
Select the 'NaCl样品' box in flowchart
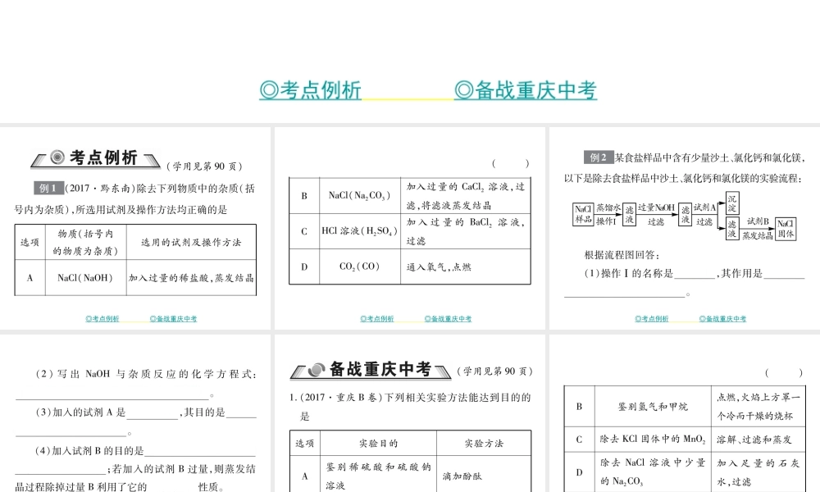[x=583, y=214]
